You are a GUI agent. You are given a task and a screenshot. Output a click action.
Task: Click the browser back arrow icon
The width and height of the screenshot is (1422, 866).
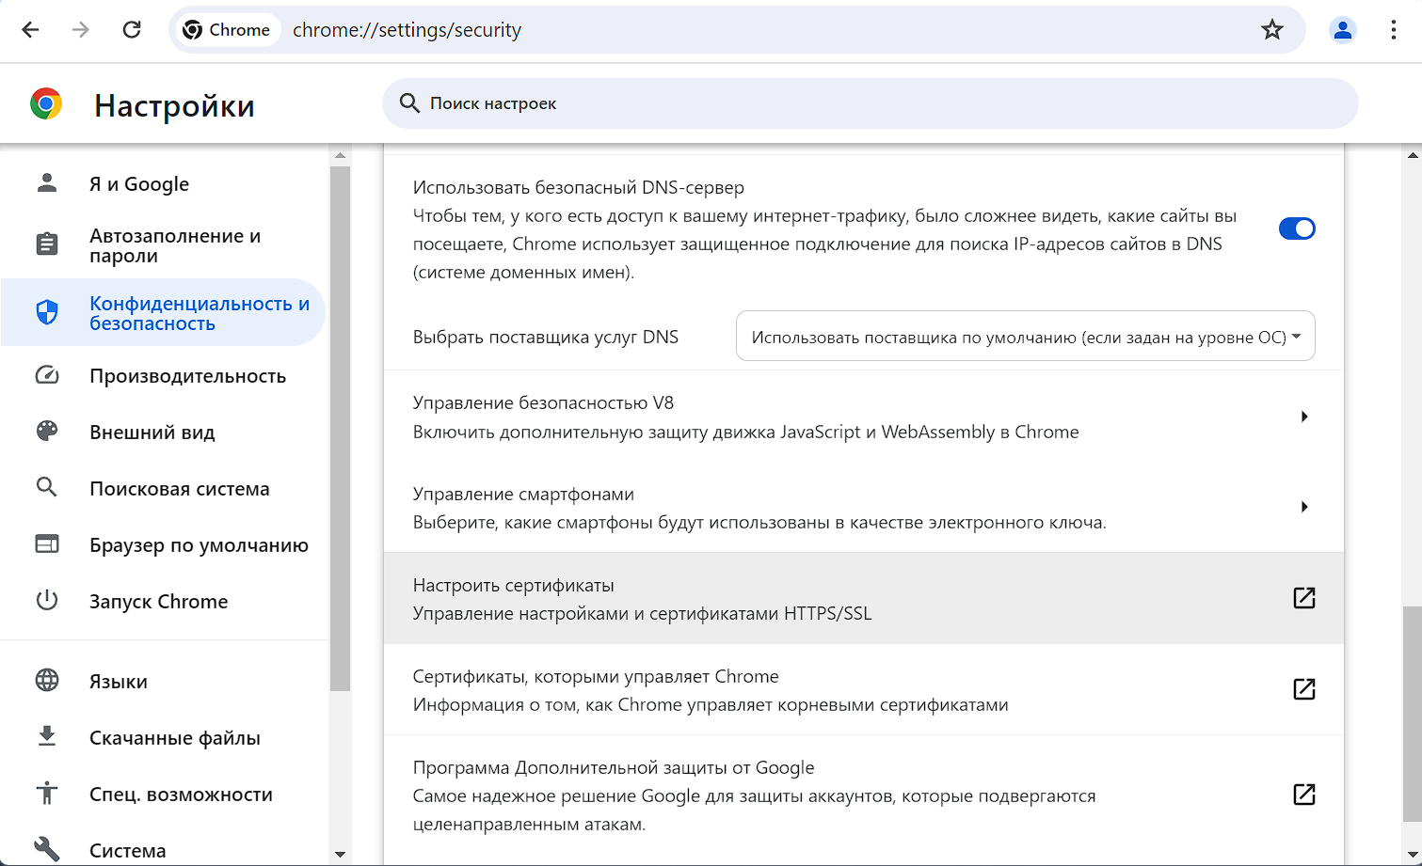point(30,30)
